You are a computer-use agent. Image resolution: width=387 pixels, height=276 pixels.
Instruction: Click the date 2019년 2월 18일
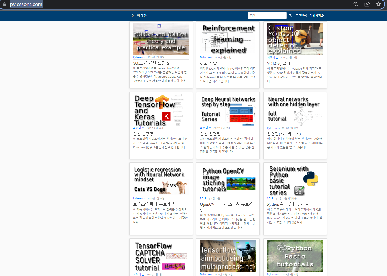point(155,128)
